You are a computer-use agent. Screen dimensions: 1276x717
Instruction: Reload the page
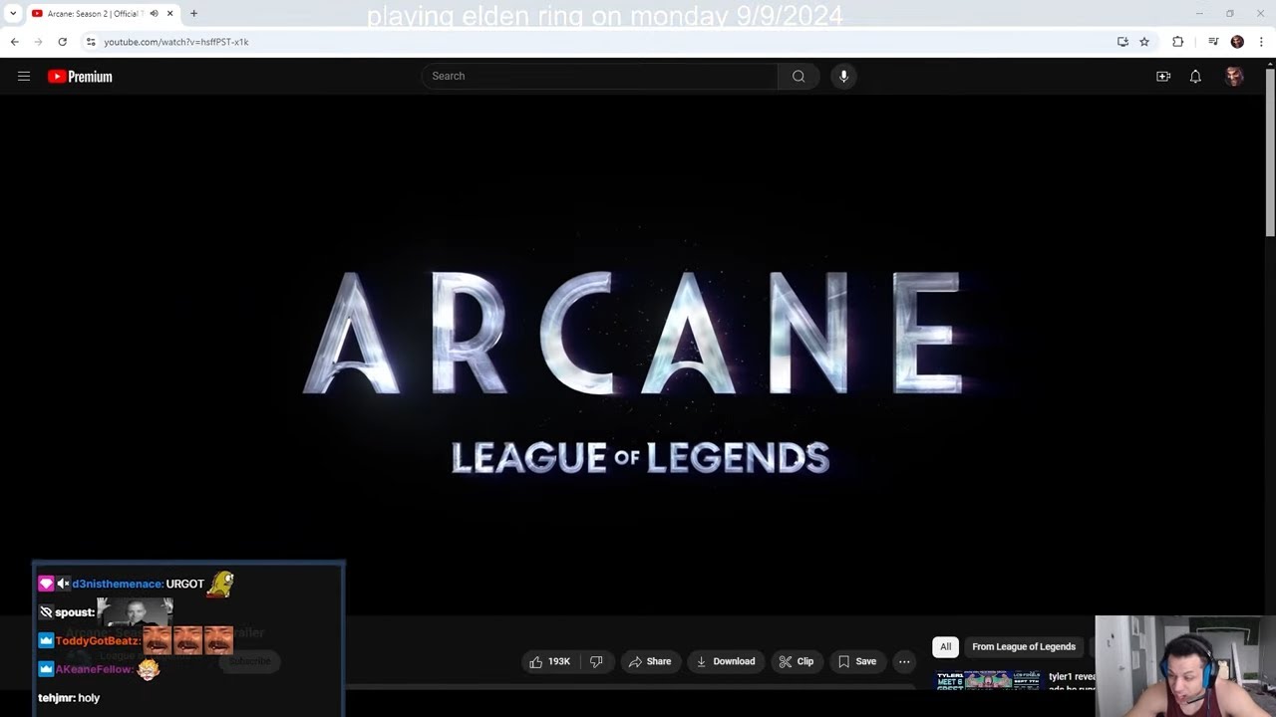(x=63, y=42)
